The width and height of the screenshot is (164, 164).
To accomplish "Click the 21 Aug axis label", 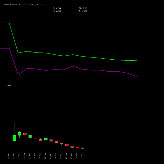I will click(x=51, y=156).
